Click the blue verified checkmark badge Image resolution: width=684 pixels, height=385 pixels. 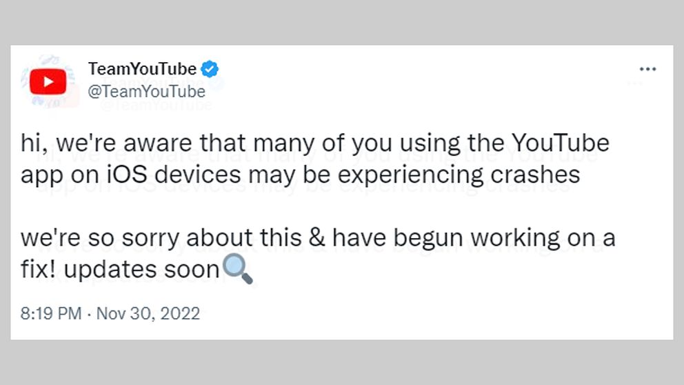click(x=210, y=69)
